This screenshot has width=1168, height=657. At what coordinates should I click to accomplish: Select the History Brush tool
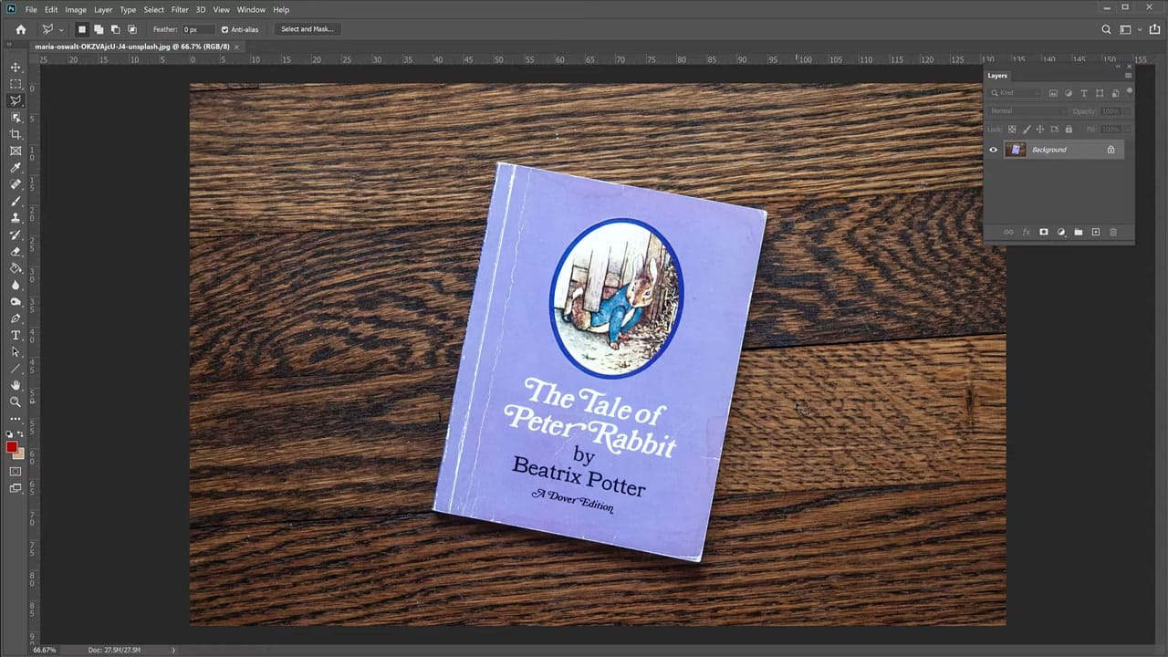16,235
